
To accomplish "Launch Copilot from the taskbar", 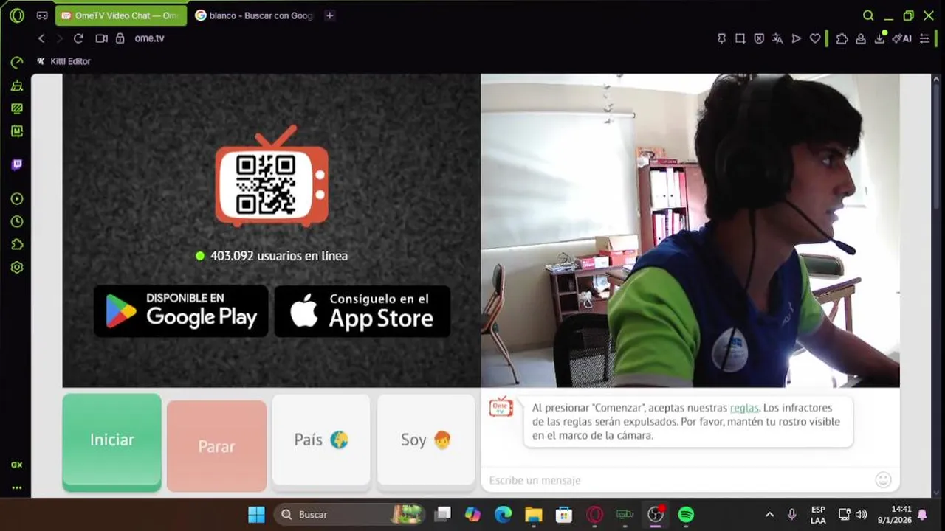I will tap(472, 515).
